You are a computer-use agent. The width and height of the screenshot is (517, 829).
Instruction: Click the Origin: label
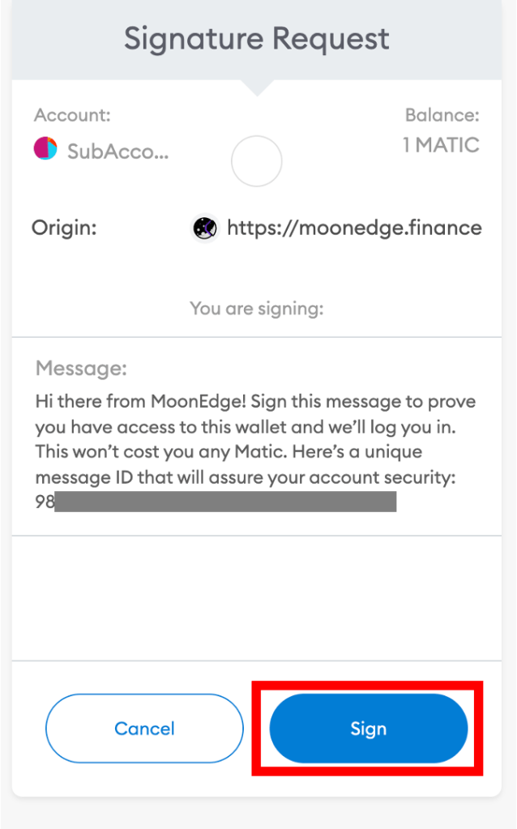(64, 229)
